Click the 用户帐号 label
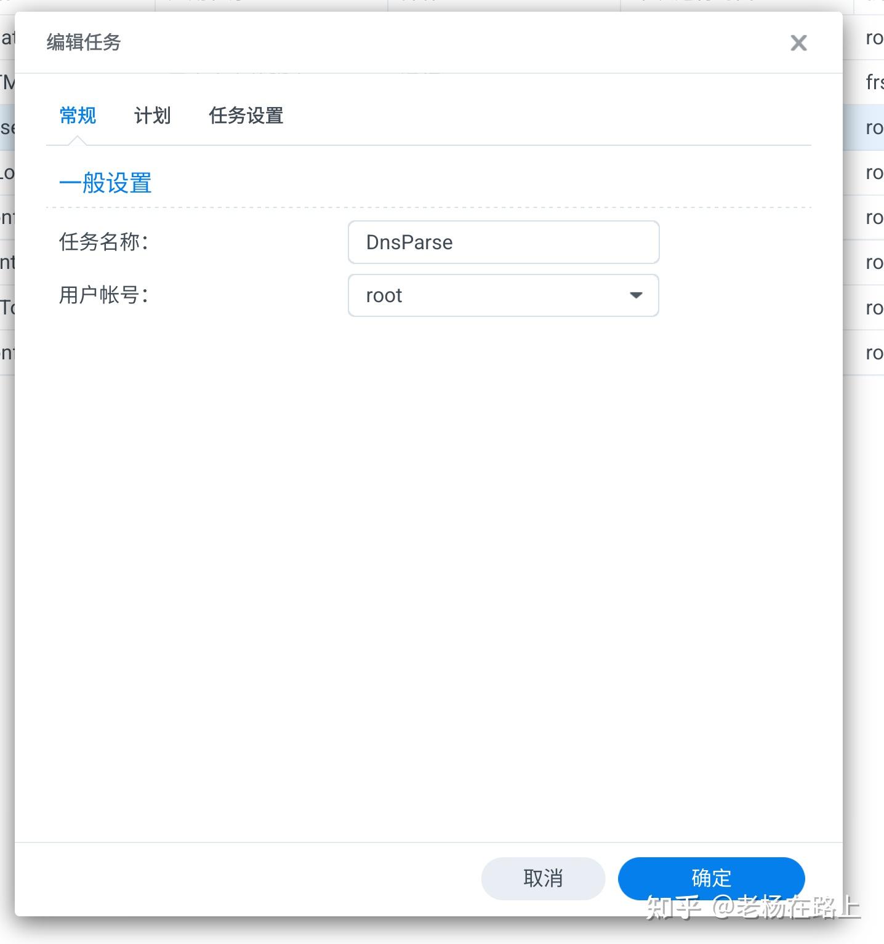 (103, 295)
